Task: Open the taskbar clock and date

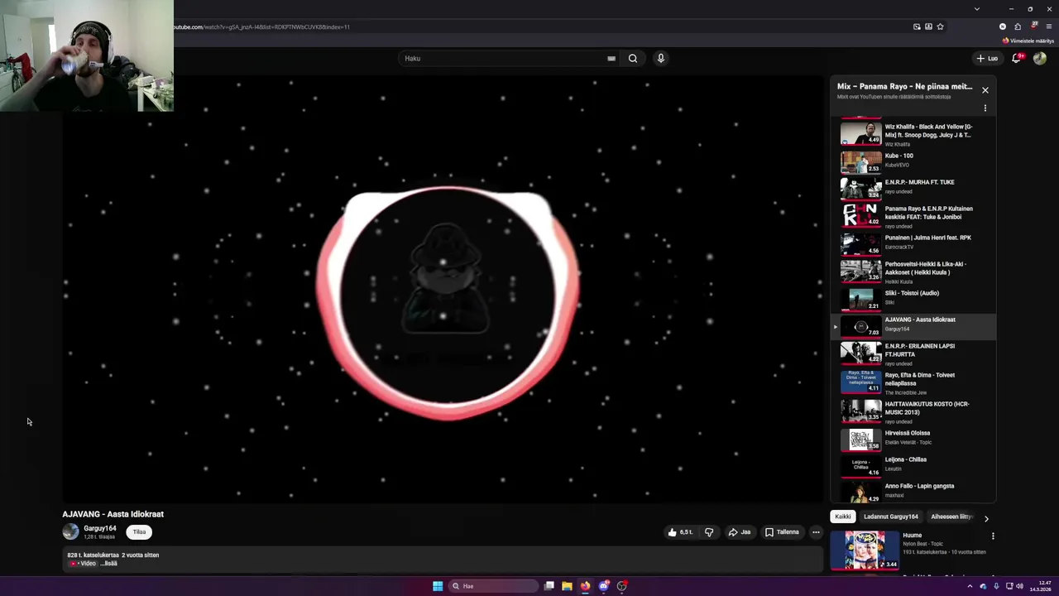Action: [1041, 586]
